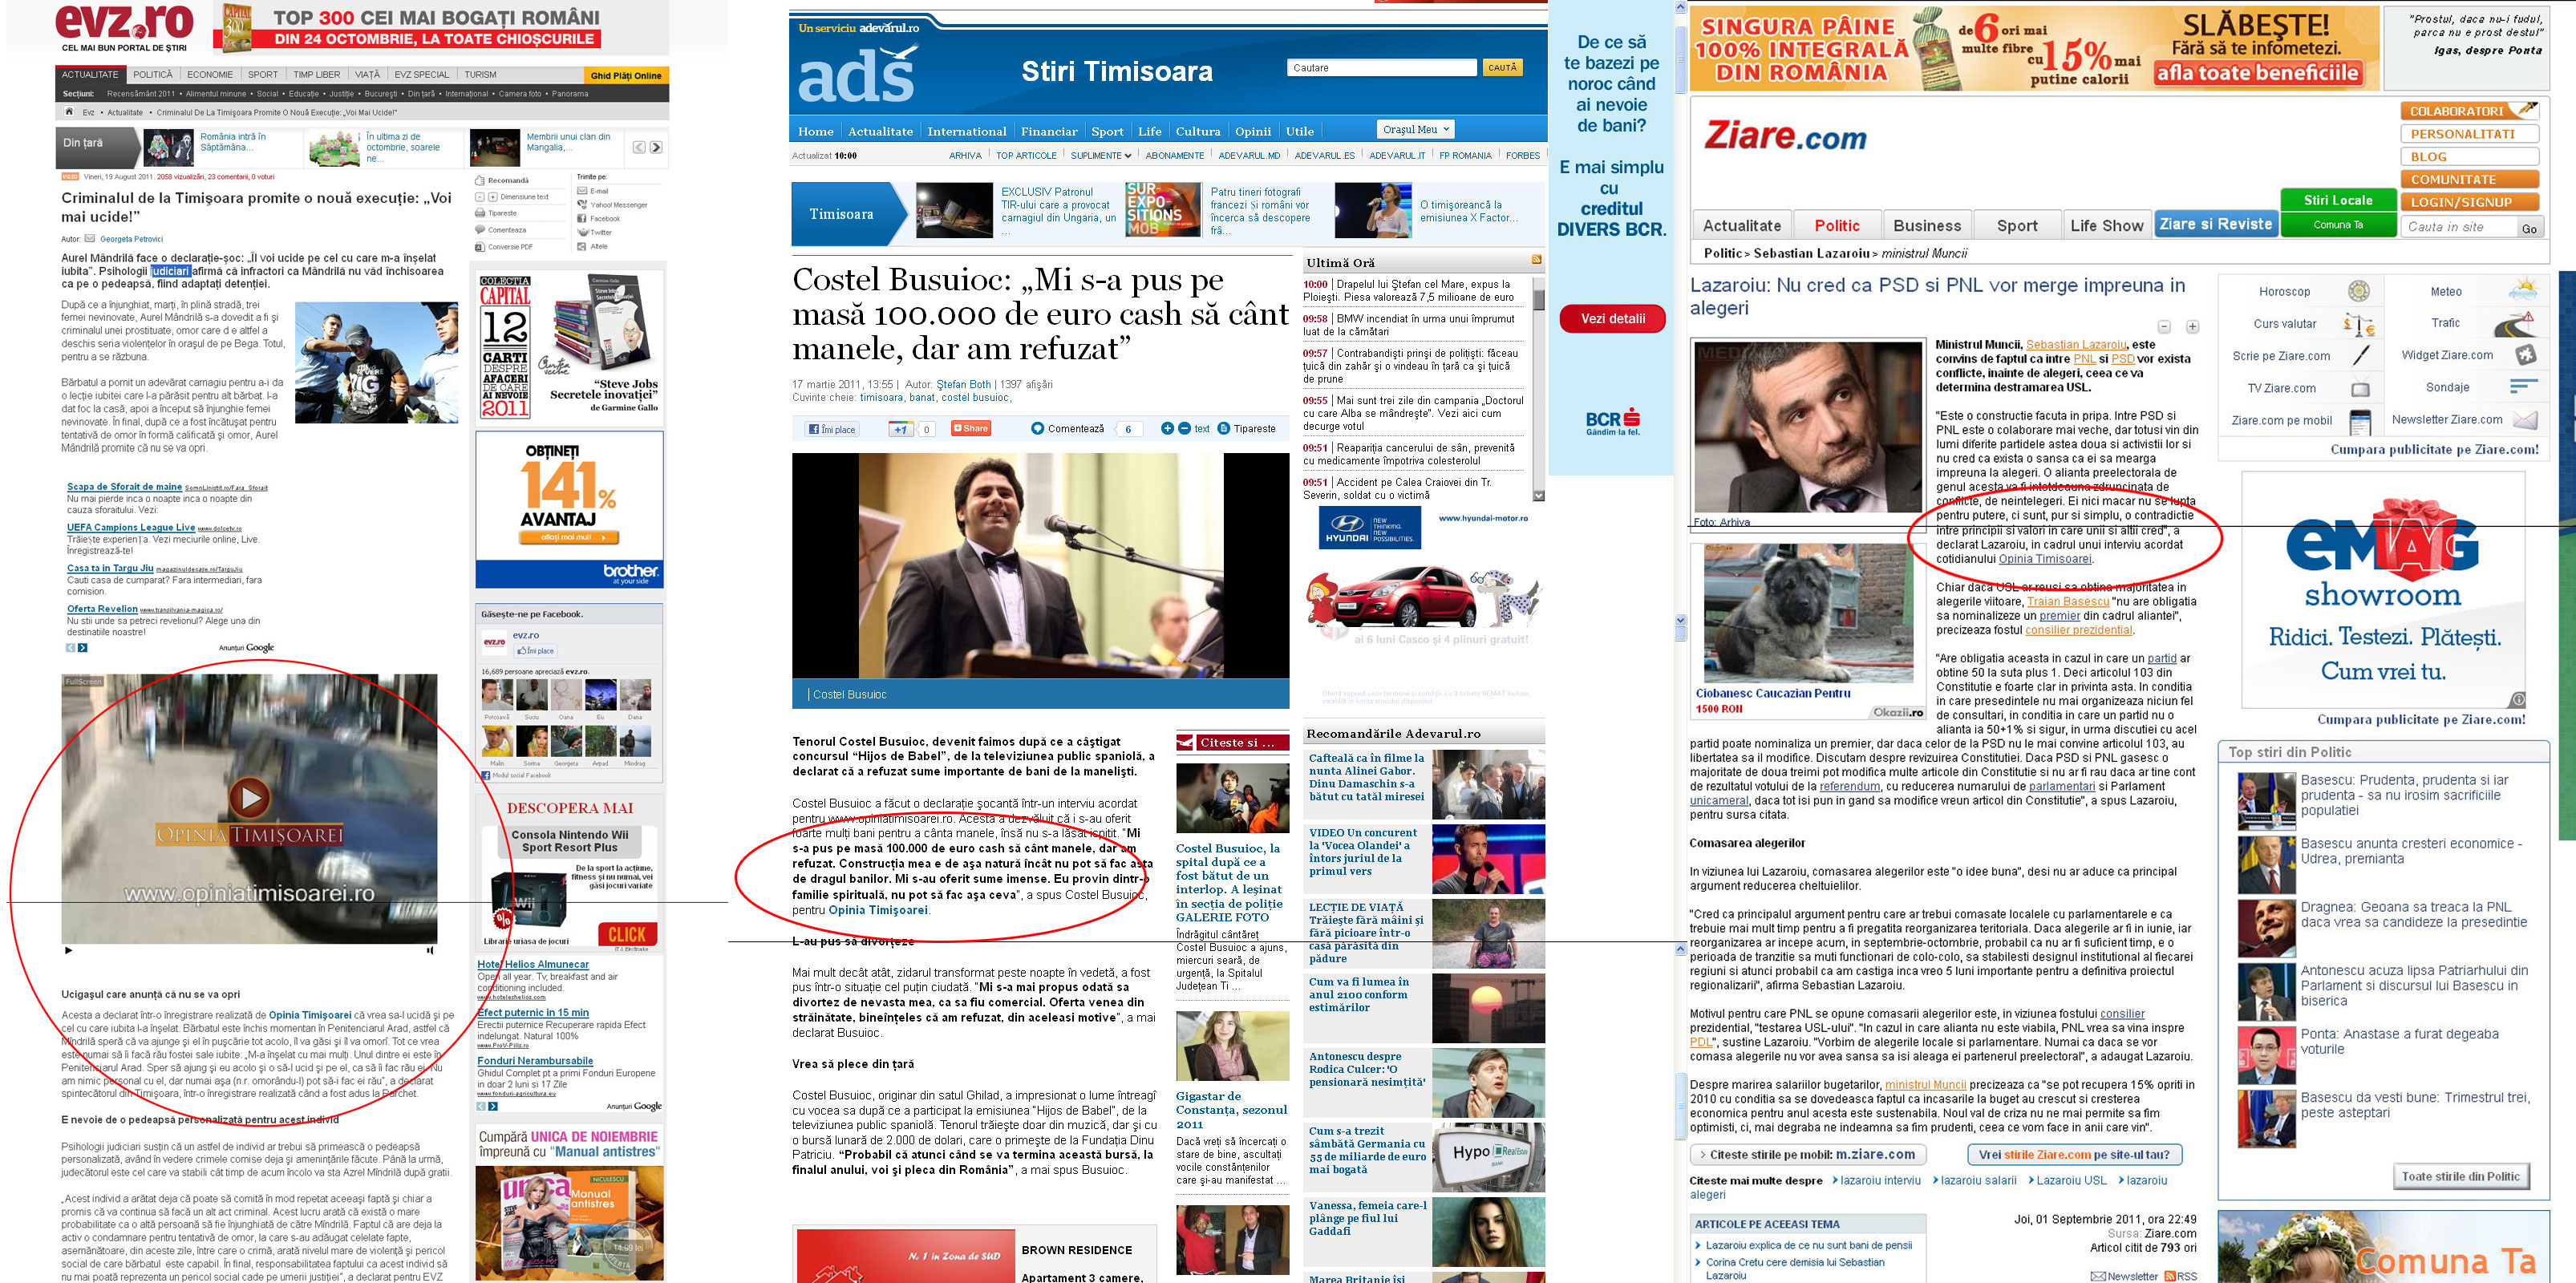
Task: Open the Business tab on Ziare.com
Action: point(1927,225)
